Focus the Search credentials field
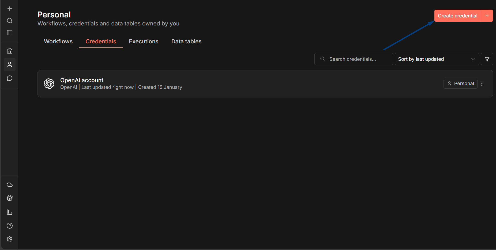The width and height of the screenshot is (496, 250). (x=354, y=59)
